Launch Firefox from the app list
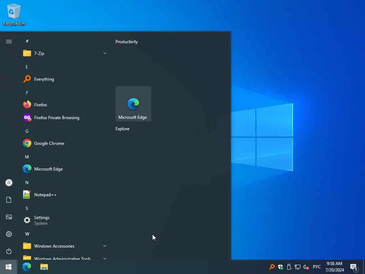The height and width of the screenshot is (274, 365). tap(65, 105)
